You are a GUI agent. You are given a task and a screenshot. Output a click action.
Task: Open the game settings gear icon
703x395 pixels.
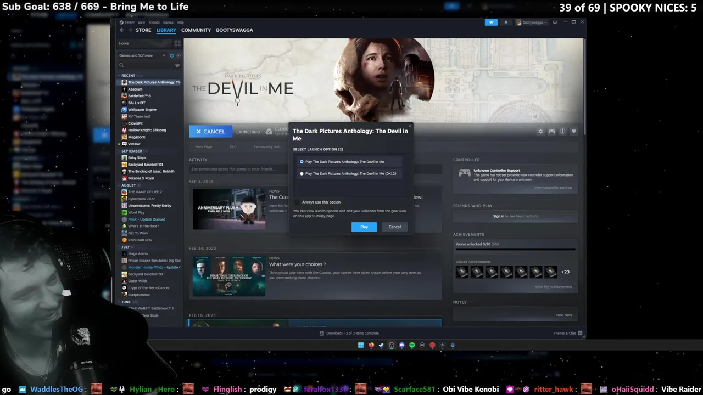[540, 132]
